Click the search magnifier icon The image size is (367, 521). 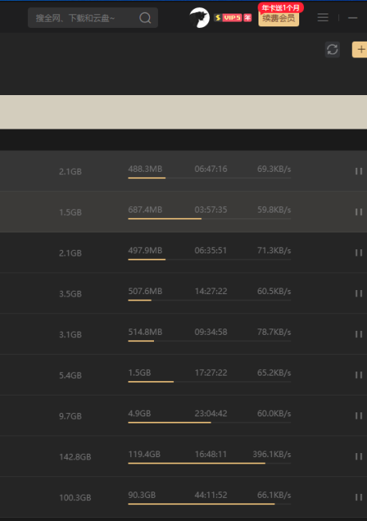pyautogui.click(x=145, y=18)
